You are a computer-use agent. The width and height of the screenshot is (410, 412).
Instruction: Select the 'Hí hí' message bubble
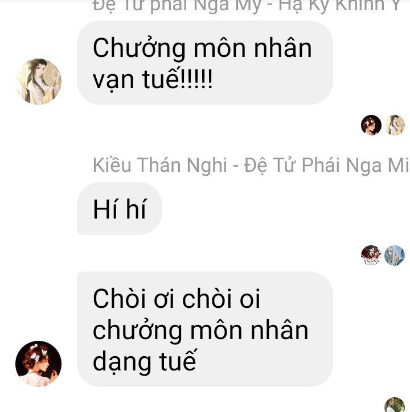coord(120,208)
